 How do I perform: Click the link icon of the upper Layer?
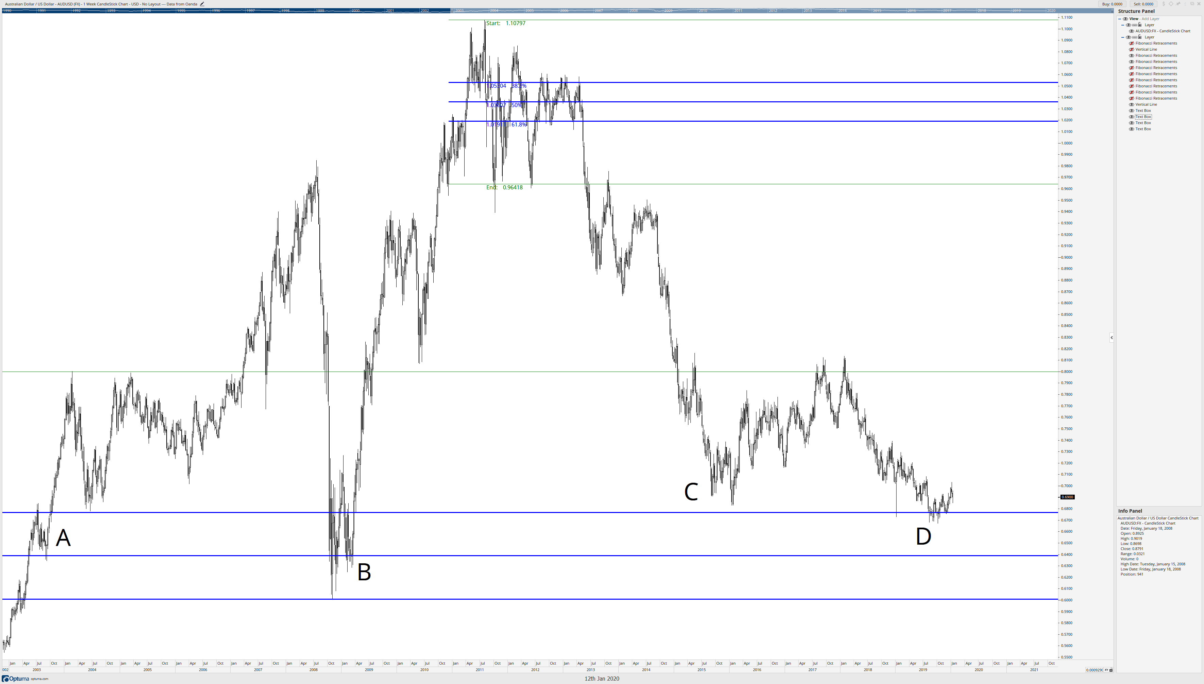1135,25
